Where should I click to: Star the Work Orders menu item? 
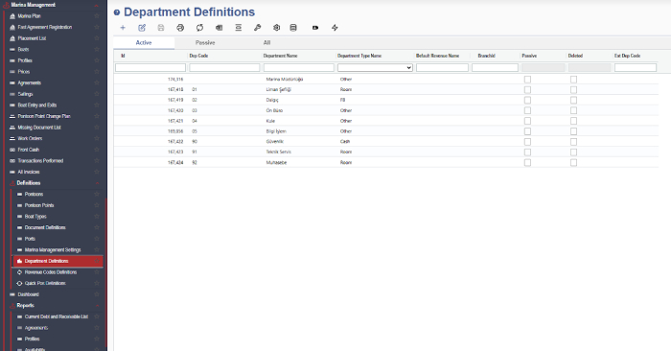(97, 138)
